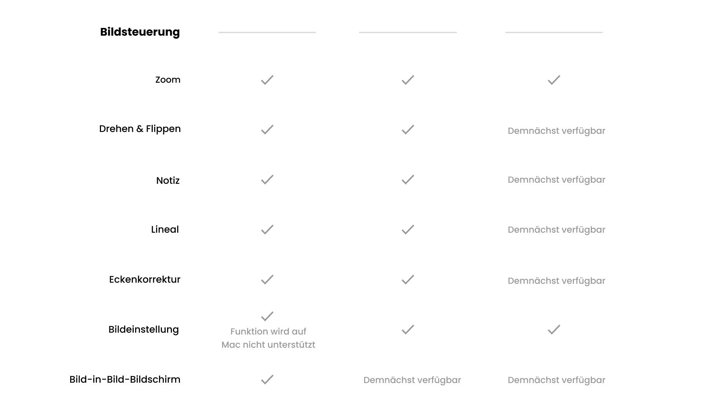Click the Zoom checkmark in the first column

267,80
